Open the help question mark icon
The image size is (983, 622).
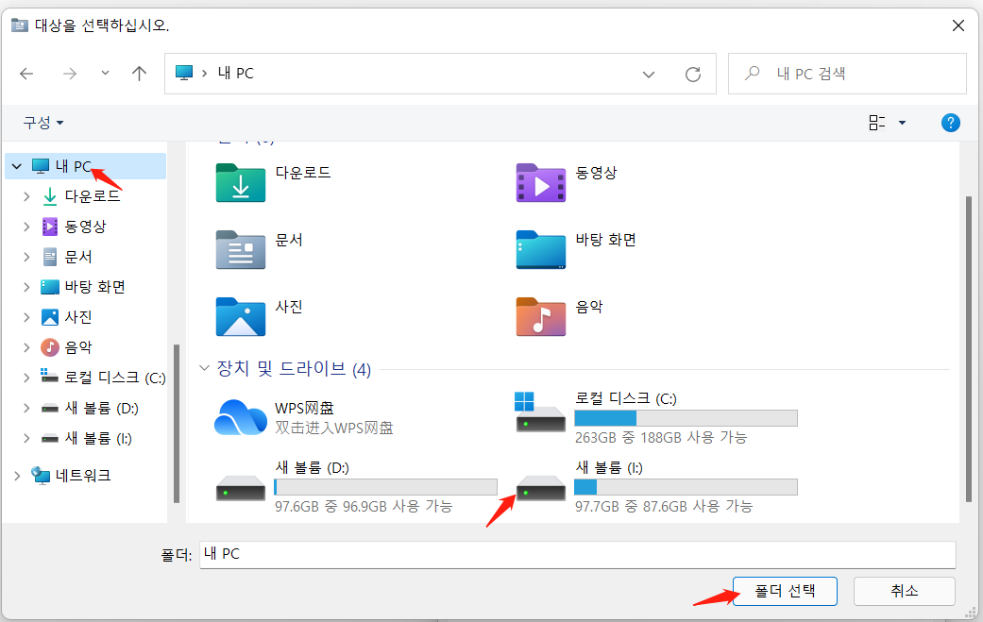[x=951, y=123]
